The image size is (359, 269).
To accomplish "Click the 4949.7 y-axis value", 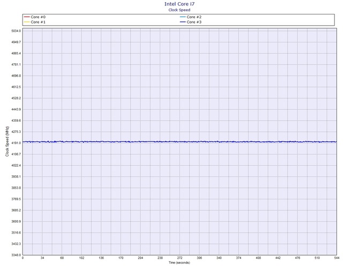I will tap(16, 42).
